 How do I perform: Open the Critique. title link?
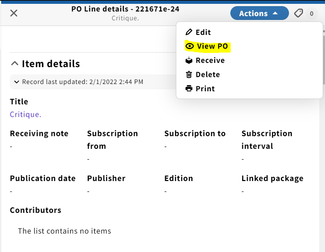coord(26,114)
